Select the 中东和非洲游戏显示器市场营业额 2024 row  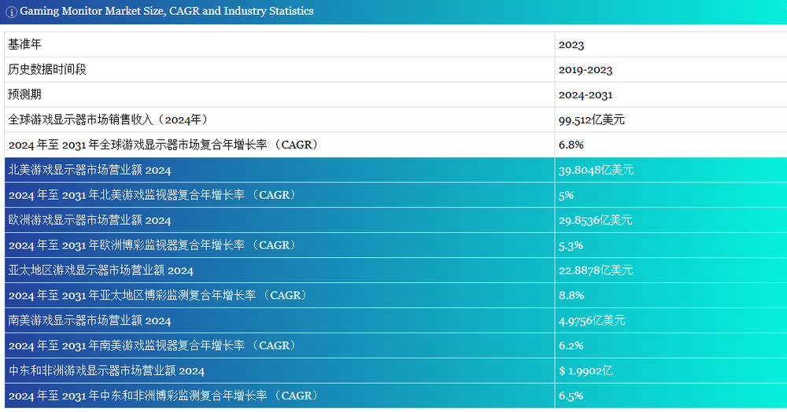[106, 371]
